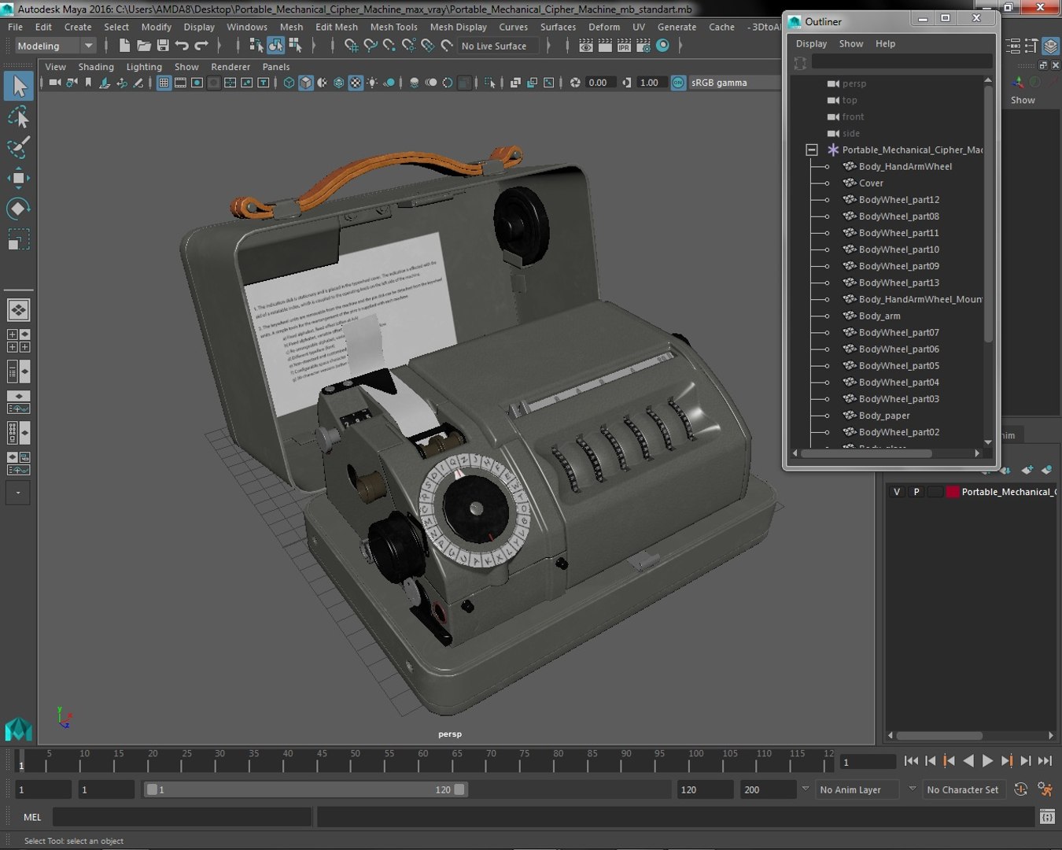Toggle layer visibility V box
Screen dimensions: 1062x850
pos(897,492)
